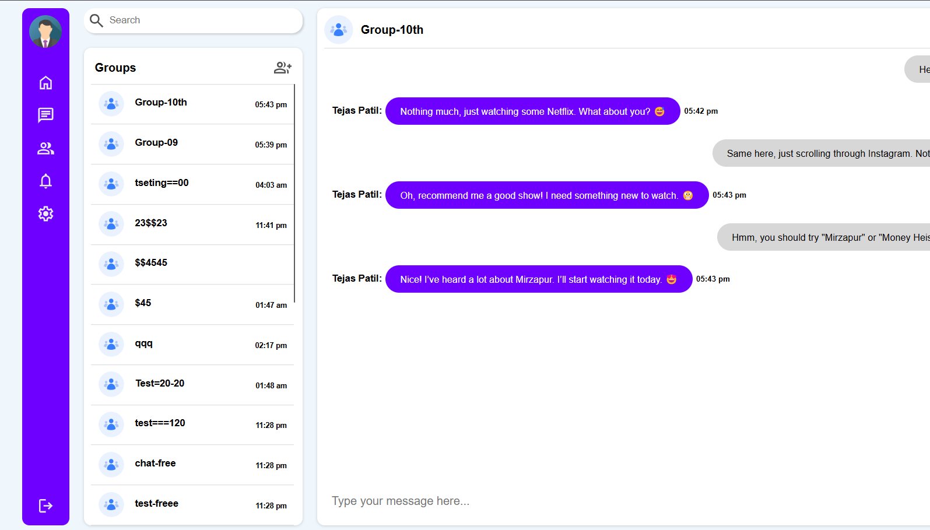Click the logout icon at sidebar bottom
The width and height of the screenshot is (930, 530).
click(45, 506)
